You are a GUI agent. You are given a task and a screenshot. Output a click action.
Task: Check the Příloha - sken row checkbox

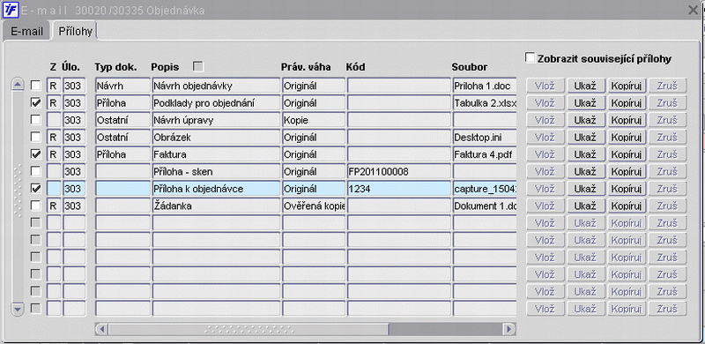coord(35,171)
